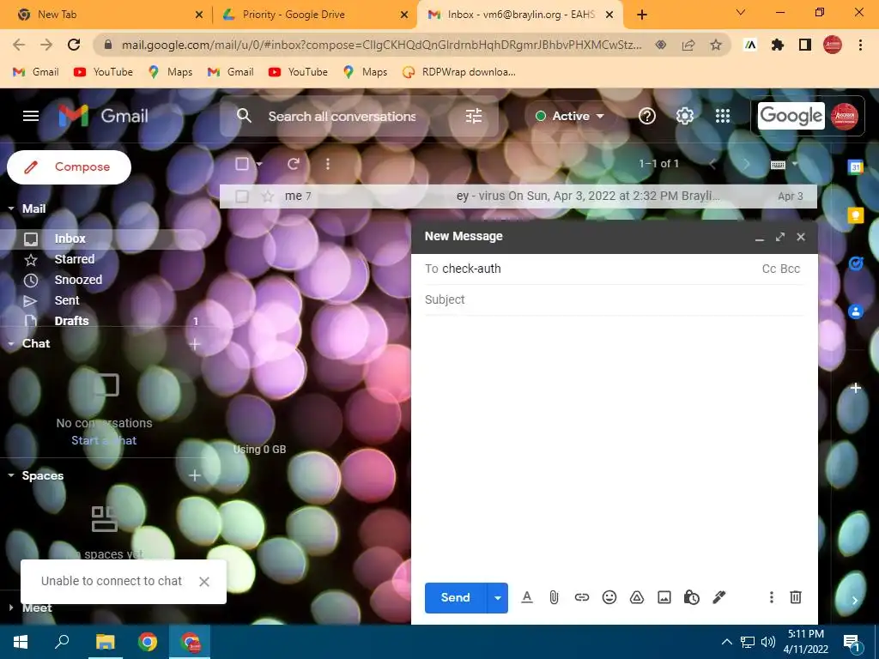Add Bcc recipients

(791, 269)
